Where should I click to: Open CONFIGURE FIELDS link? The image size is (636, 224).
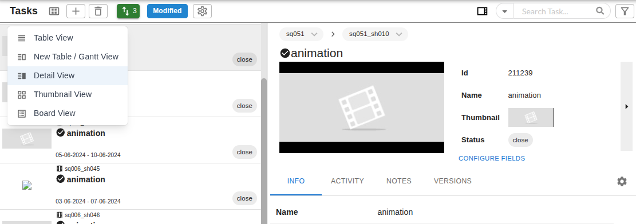[x=492, y=158]
